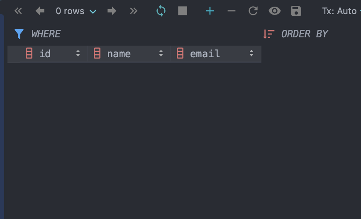Click the ORDER BY sort icon
361x219 pixels.
point(269,34)
